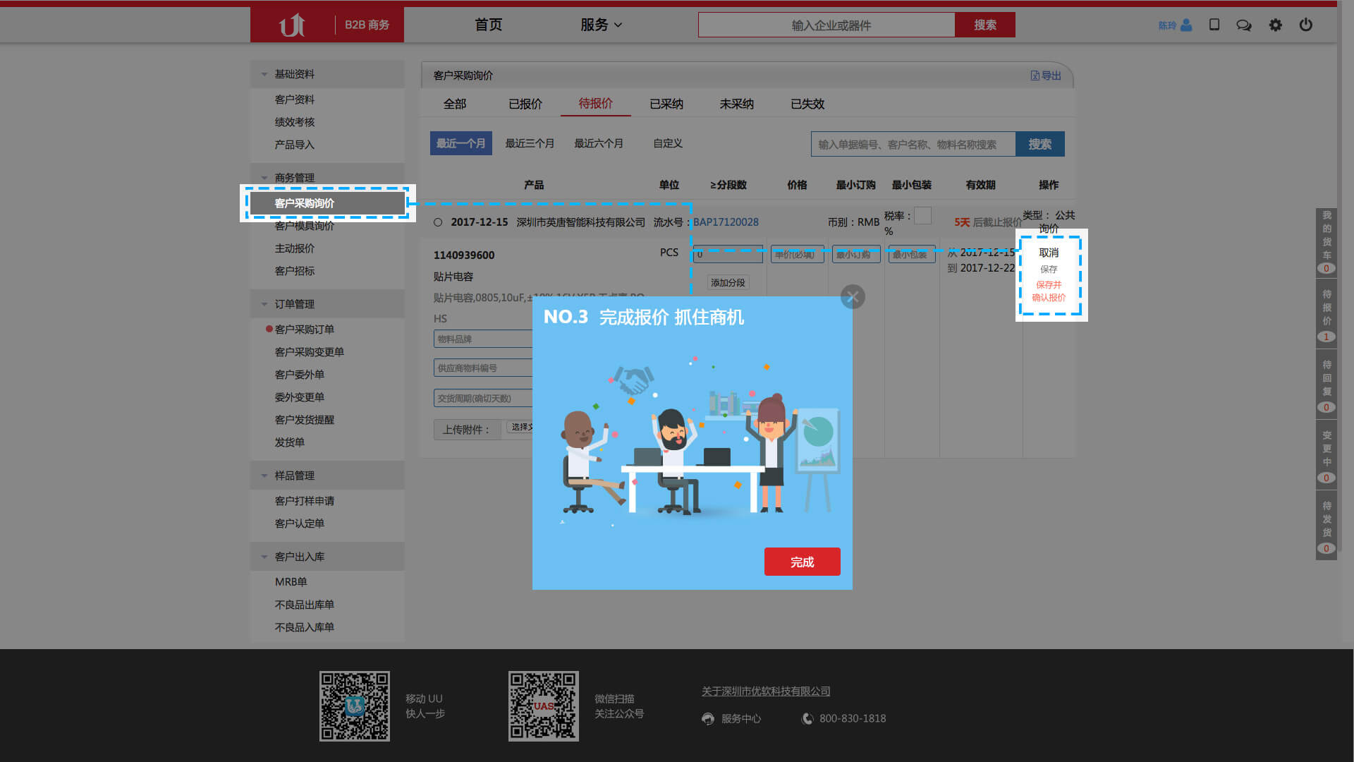The width and height of the screenshot is (1354, 762).
Task: Open the chat messages icon
Action: 1244,25
